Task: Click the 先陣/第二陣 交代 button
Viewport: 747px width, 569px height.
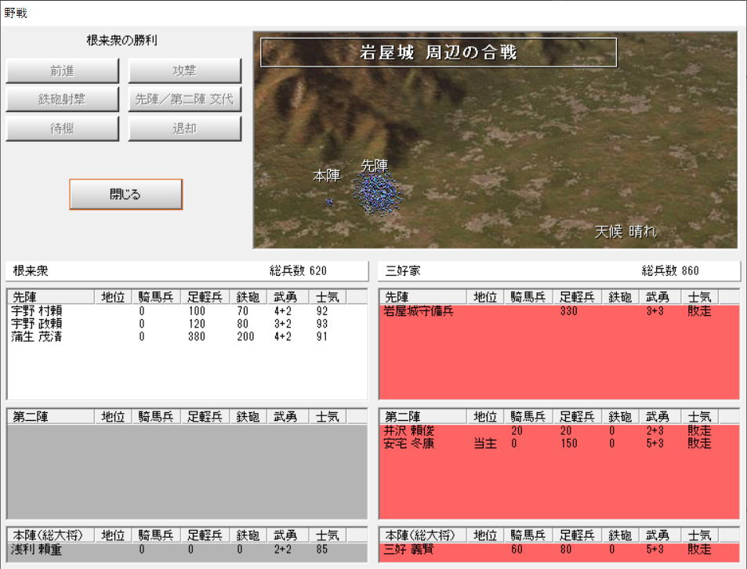Action: tap(184, 100)
